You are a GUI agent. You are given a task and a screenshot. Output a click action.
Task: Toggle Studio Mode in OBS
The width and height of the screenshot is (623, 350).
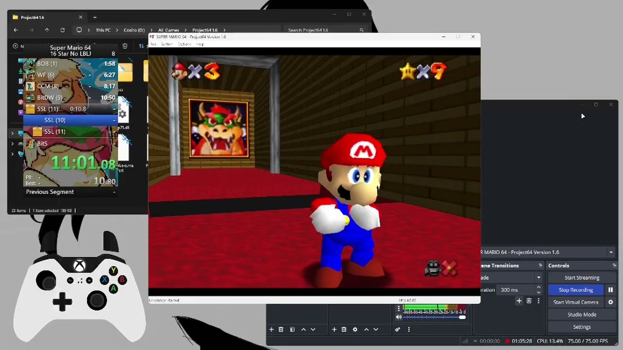[x=582, y=315]
